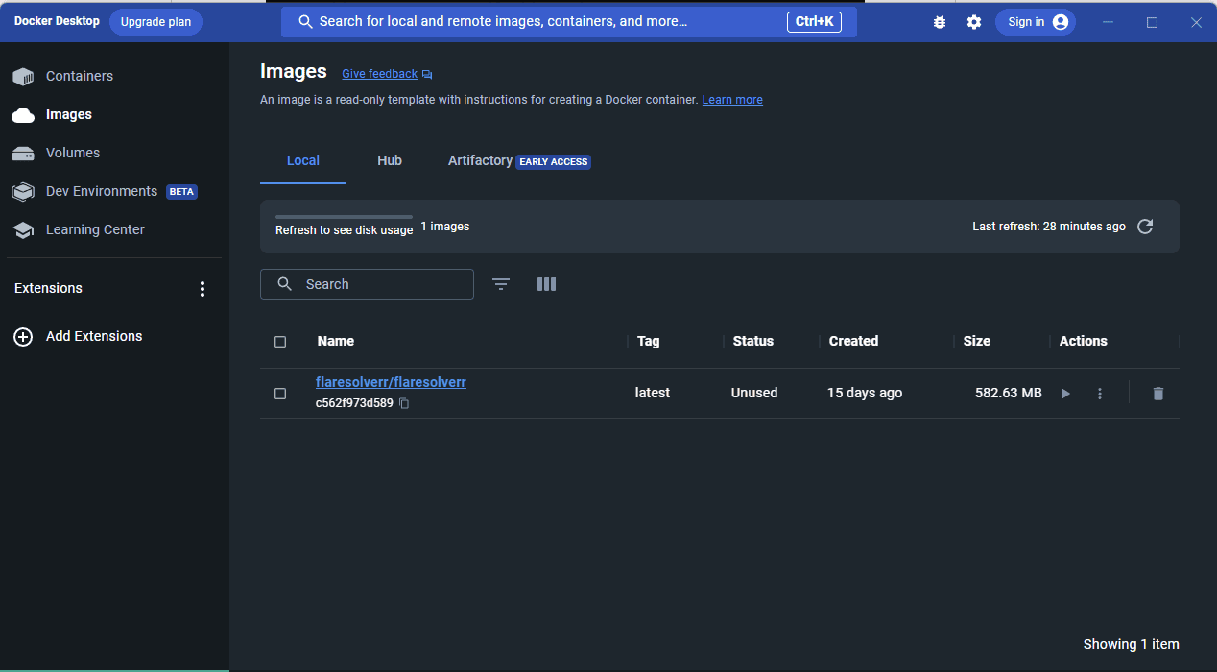Go to Dev Environments
The width and height of the screenshot is (1217, 672).
click(x=102, y=191)
